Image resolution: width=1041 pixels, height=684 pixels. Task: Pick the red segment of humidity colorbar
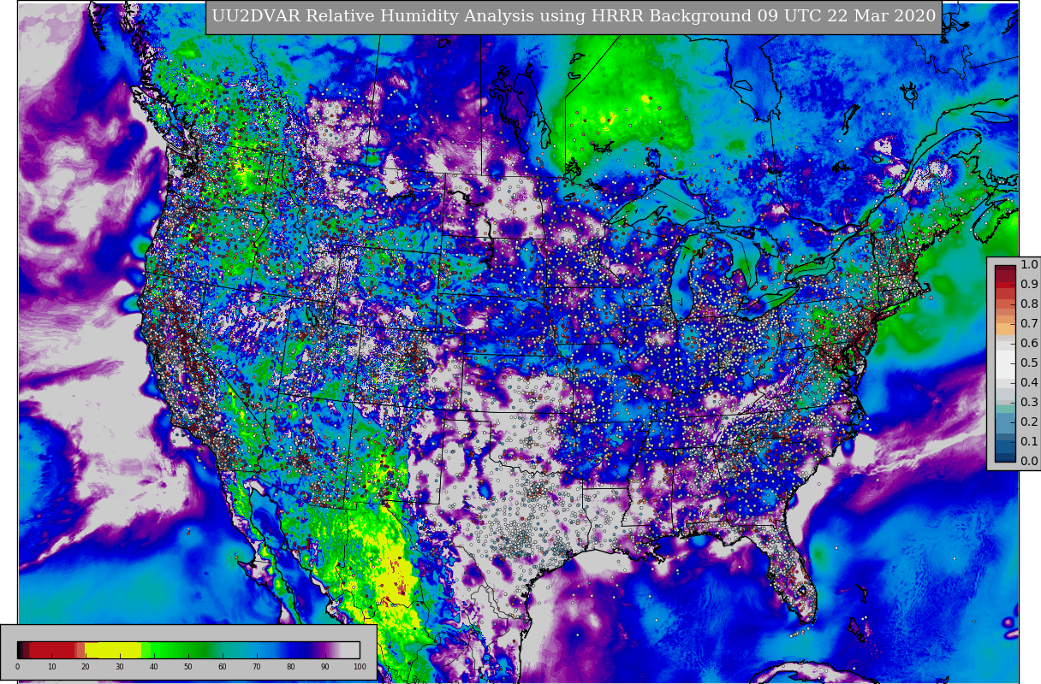53,650
